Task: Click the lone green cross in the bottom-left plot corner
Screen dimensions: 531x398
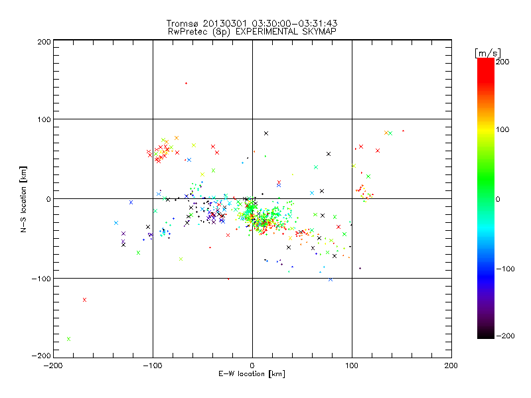Action: point(69,339)
